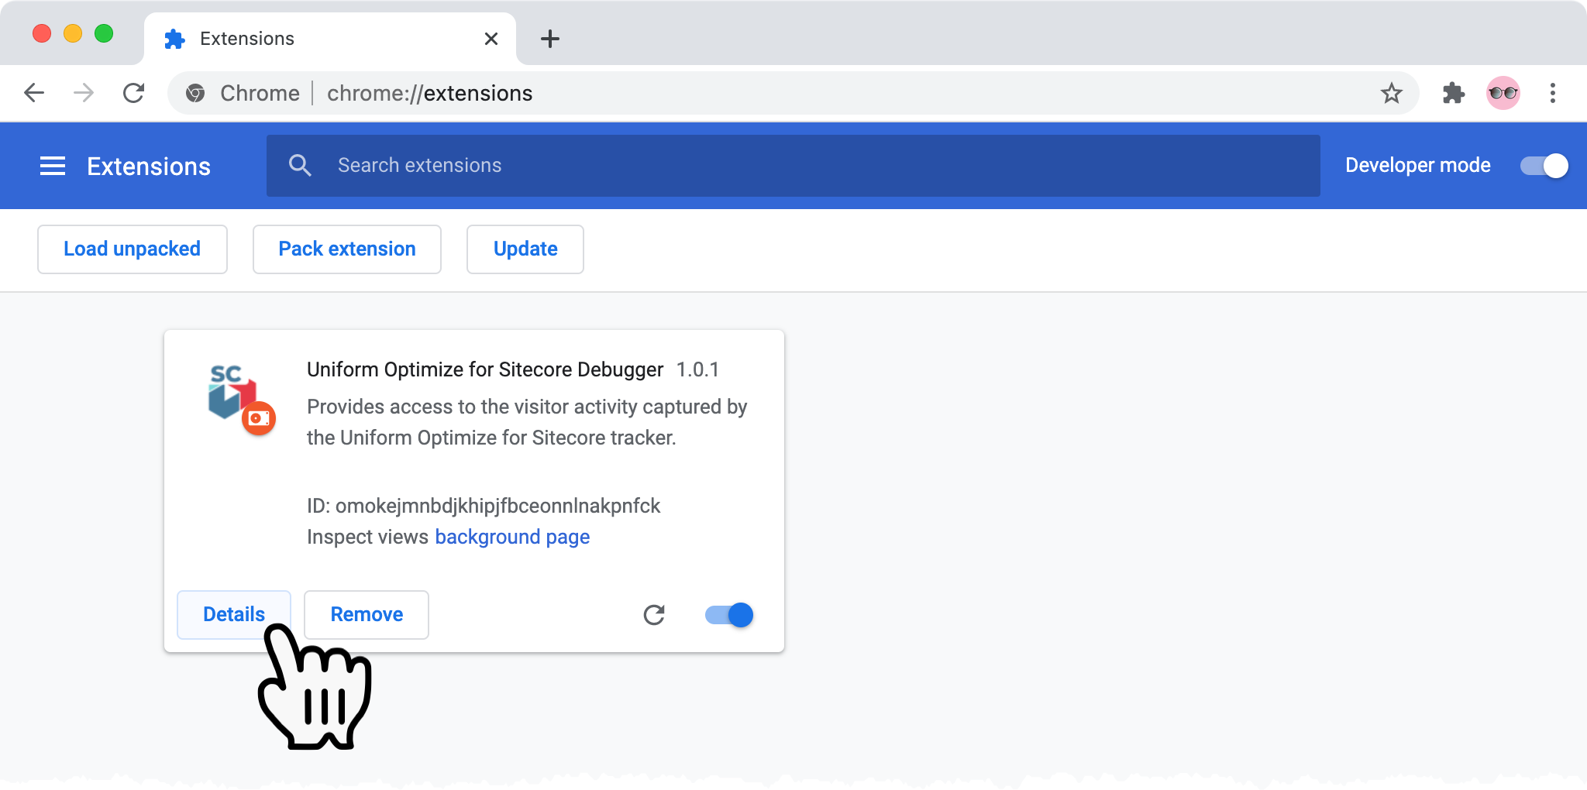The image size is (1587, 790).
Task: Open the profile avatar menu
Action: click(x=1503, y=93)
